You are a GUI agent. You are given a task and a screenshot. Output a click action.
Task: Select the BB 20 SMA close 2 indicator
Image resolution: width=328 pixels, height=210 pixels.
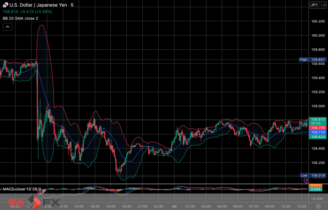pos(20,18)
